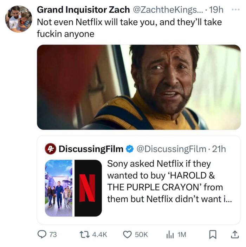The height and width of the screenshot is (247, 246).
Task: Click the DiscussingFilm account name
Action: [91, 149]
